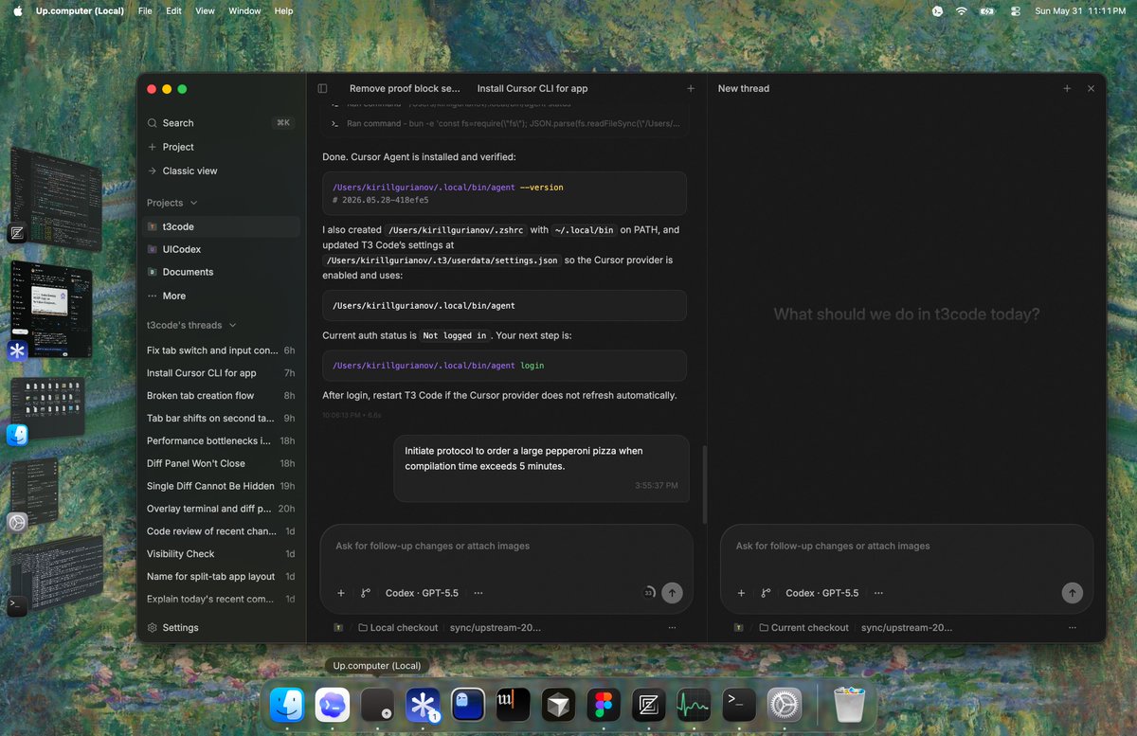Viewport: 1137px width, 736px height.
Task: Open left status bar more menu
Action: click(672, 628)
